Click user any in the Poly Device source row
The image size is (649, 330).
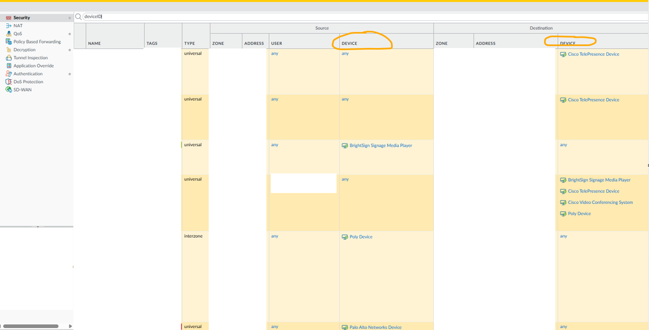coord(274,236)
